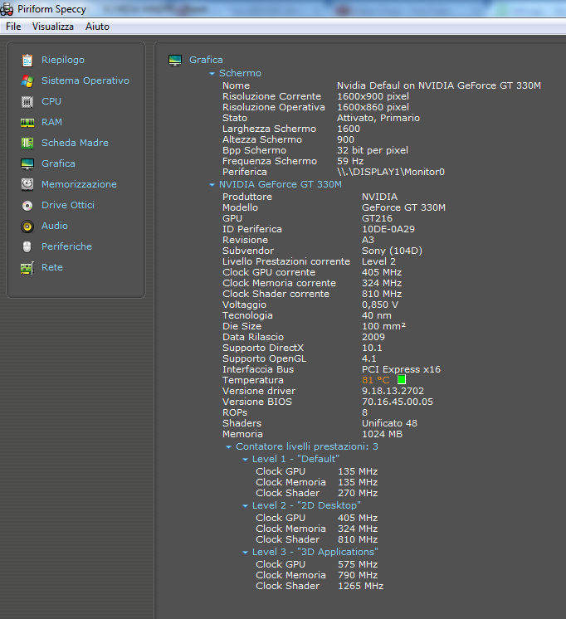This screenshot has width=566, height=619.
Task: Click the 40 nm technology value
Action: [377, 315]
